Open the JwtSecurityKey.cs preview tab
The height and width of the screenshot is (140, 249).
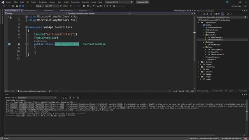180,10
